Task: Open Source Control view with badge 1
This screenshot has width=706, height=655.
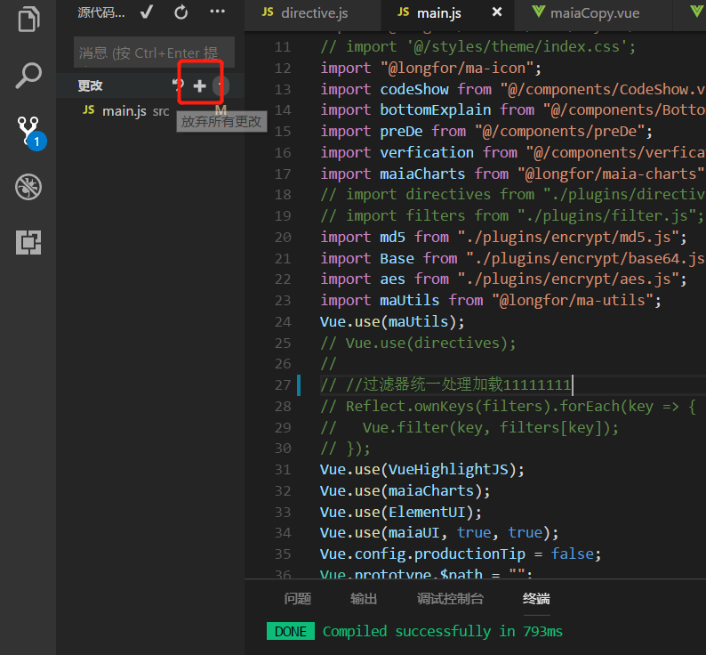Action: point(30,133)
